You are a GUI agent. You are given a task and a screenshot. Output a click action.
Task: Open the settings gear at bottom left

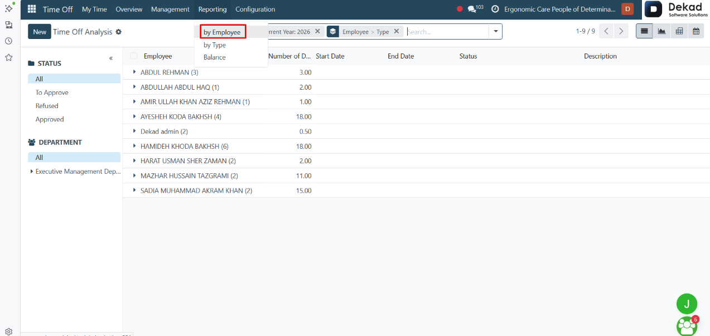point(9,332)
